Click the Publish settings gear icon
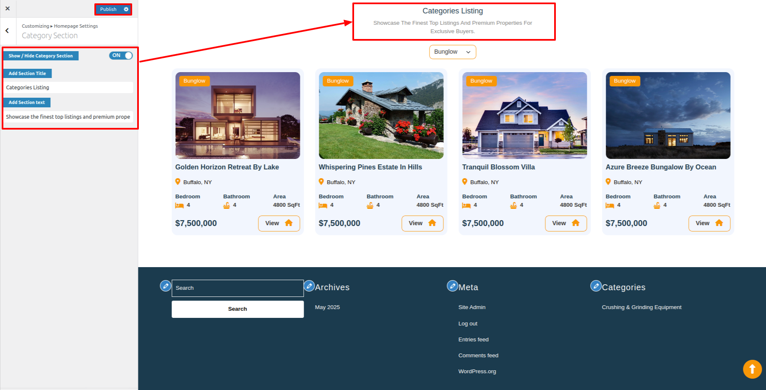Screen dimensions: 766x390 click(126, 9)
